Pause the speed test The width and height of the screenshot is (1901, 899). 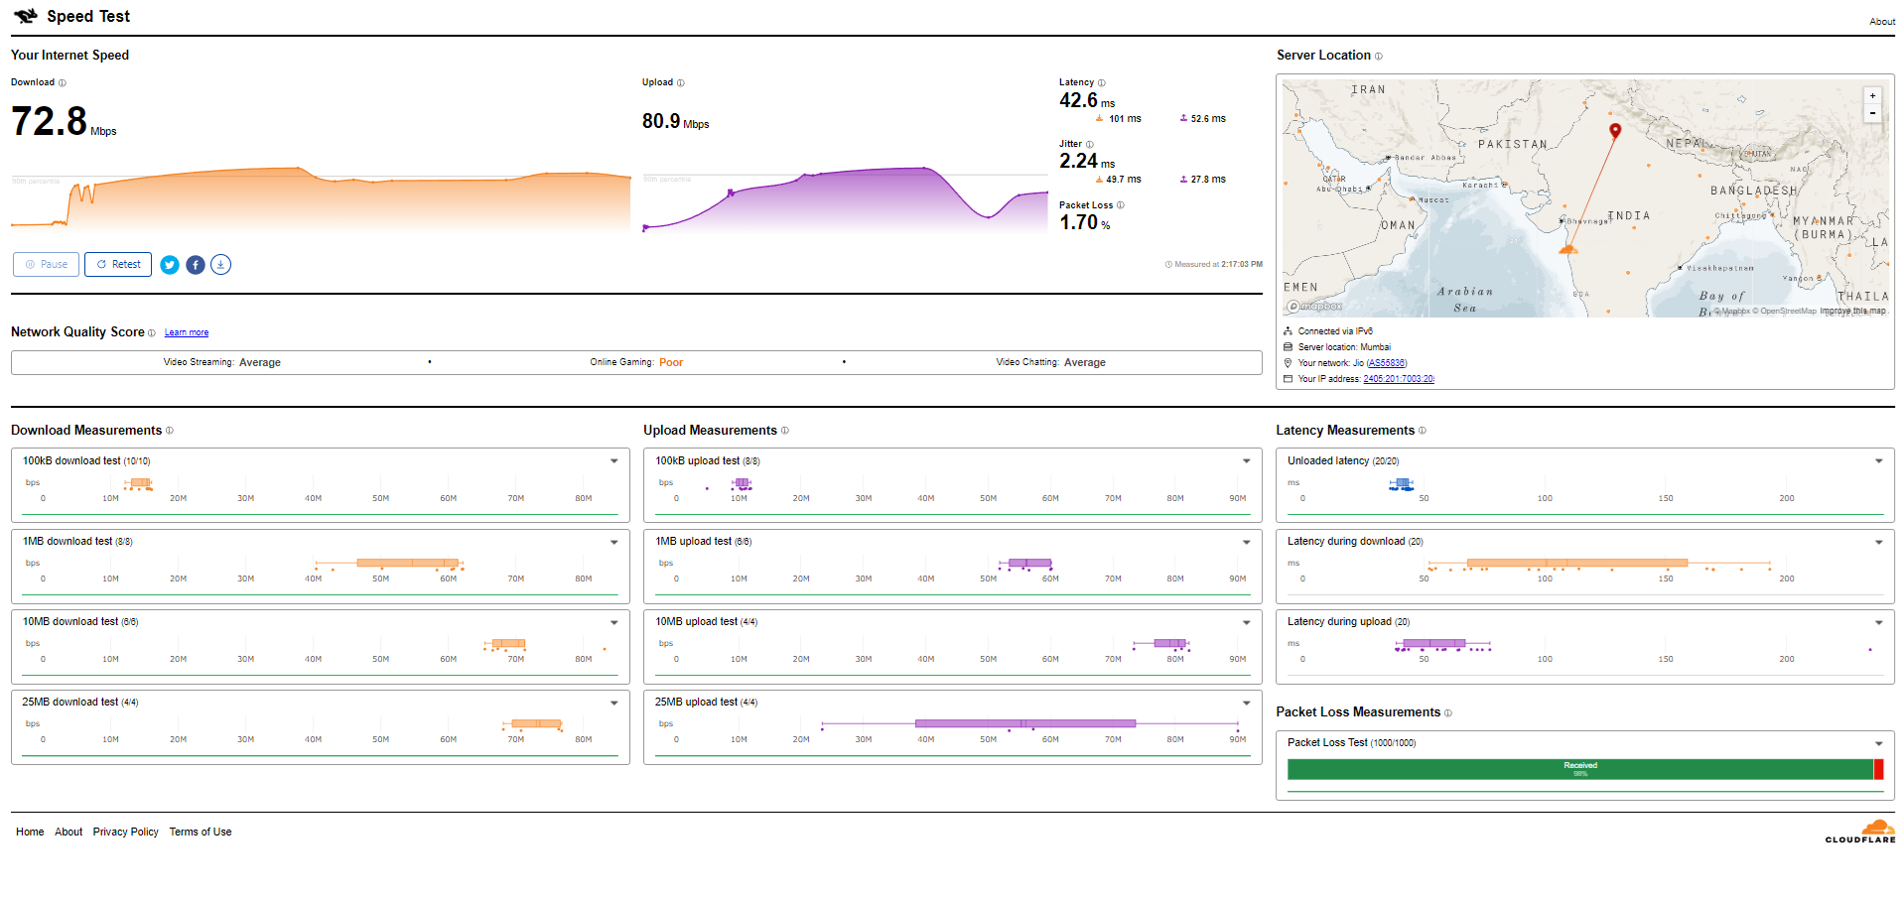[x=47, y=265]
